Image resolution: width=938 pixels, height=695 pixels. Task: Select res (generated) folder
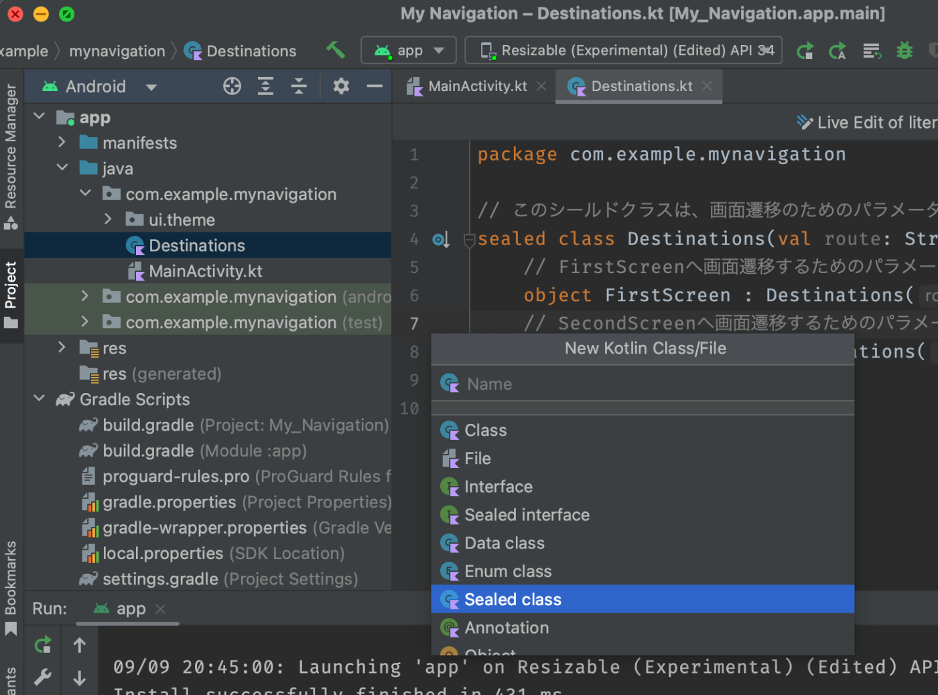[208, 374]
